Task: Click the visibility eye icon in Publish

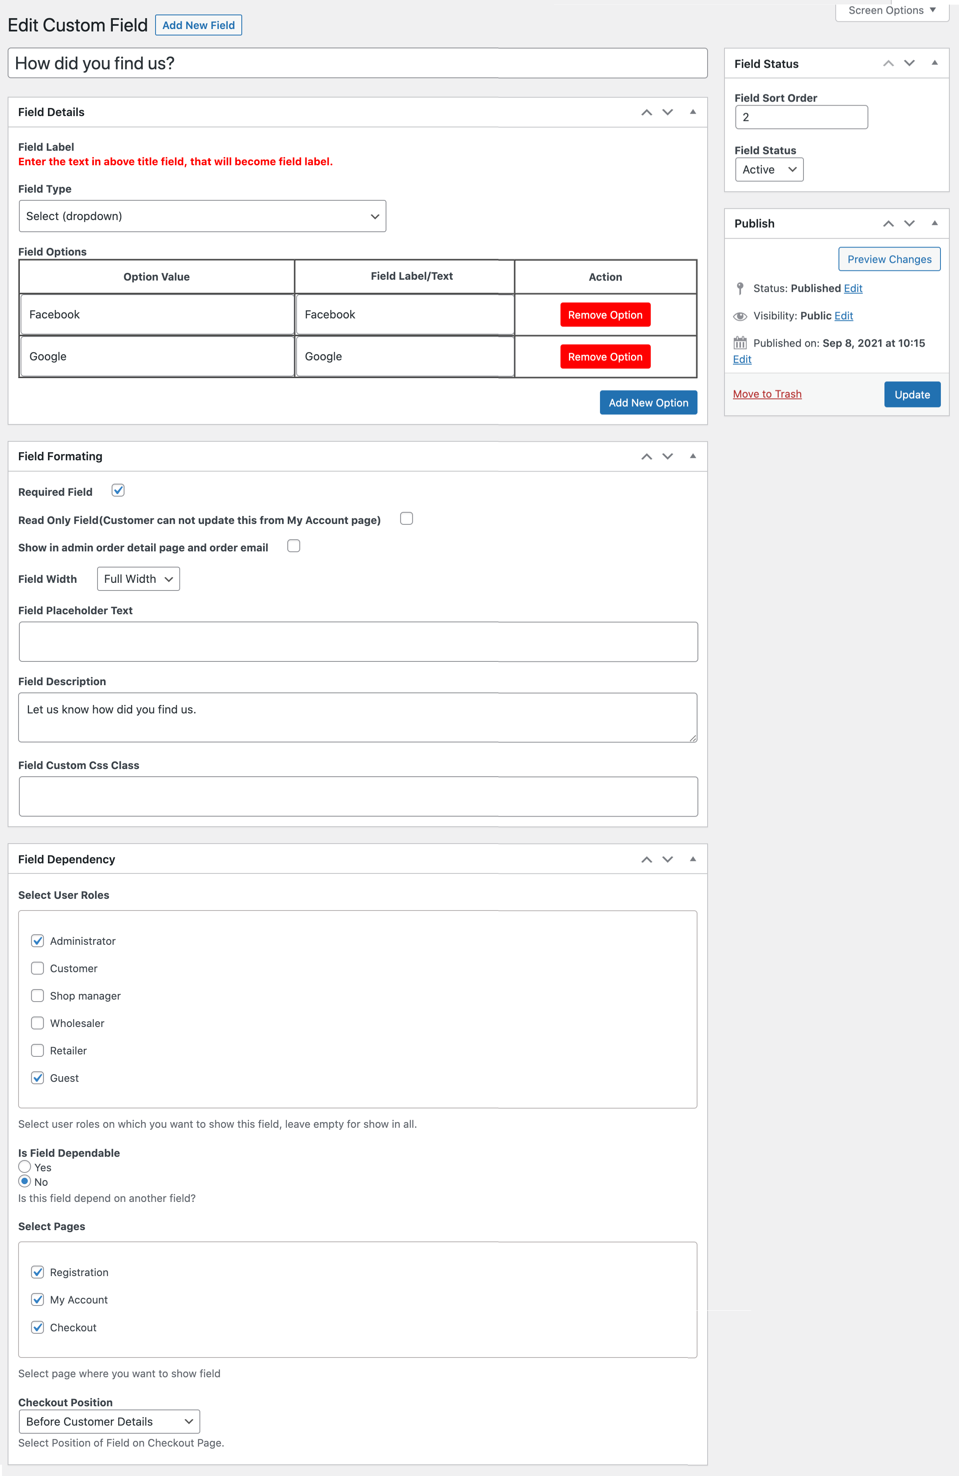Action: pyautogui.click(x=739, y=316)
